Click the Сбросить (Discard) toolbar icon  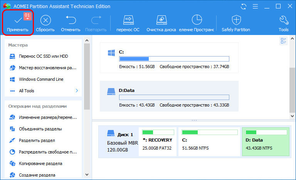[45, 20]
